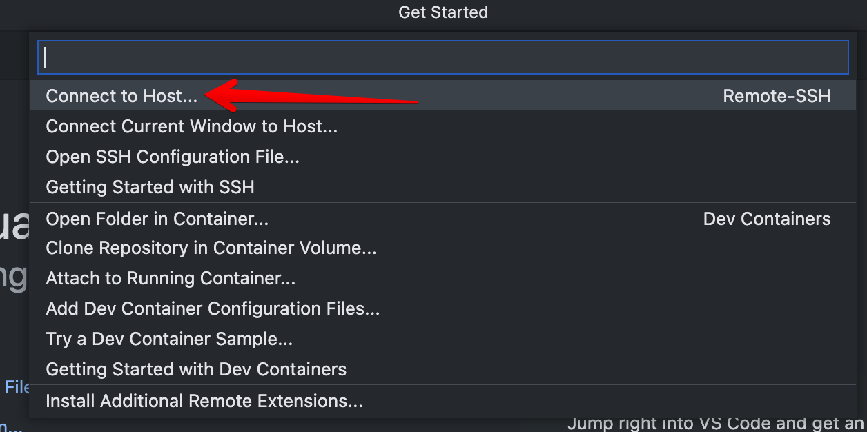Click the Jump right into VS Code text

715,424
